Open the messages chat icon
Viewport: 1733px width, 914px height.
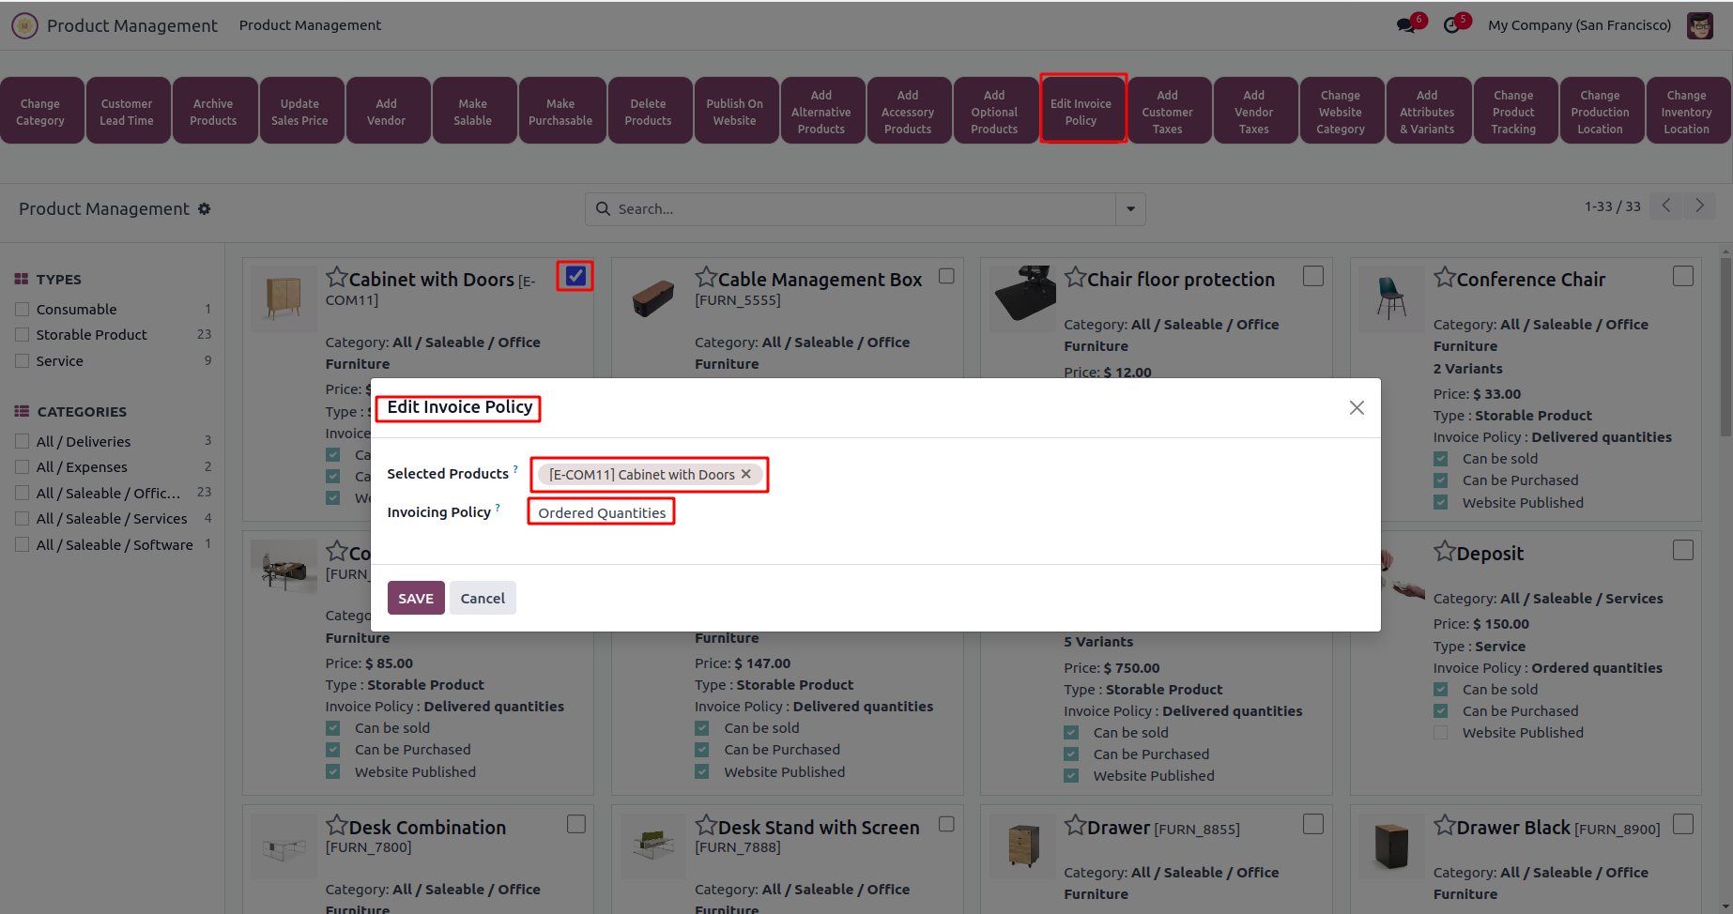[x=1406, y=25]
